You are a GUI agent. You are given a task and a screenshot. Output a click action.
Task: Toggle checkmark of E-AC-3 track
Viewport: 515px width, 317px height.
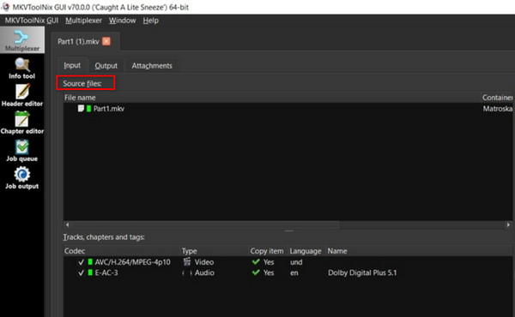coord(82,272)
